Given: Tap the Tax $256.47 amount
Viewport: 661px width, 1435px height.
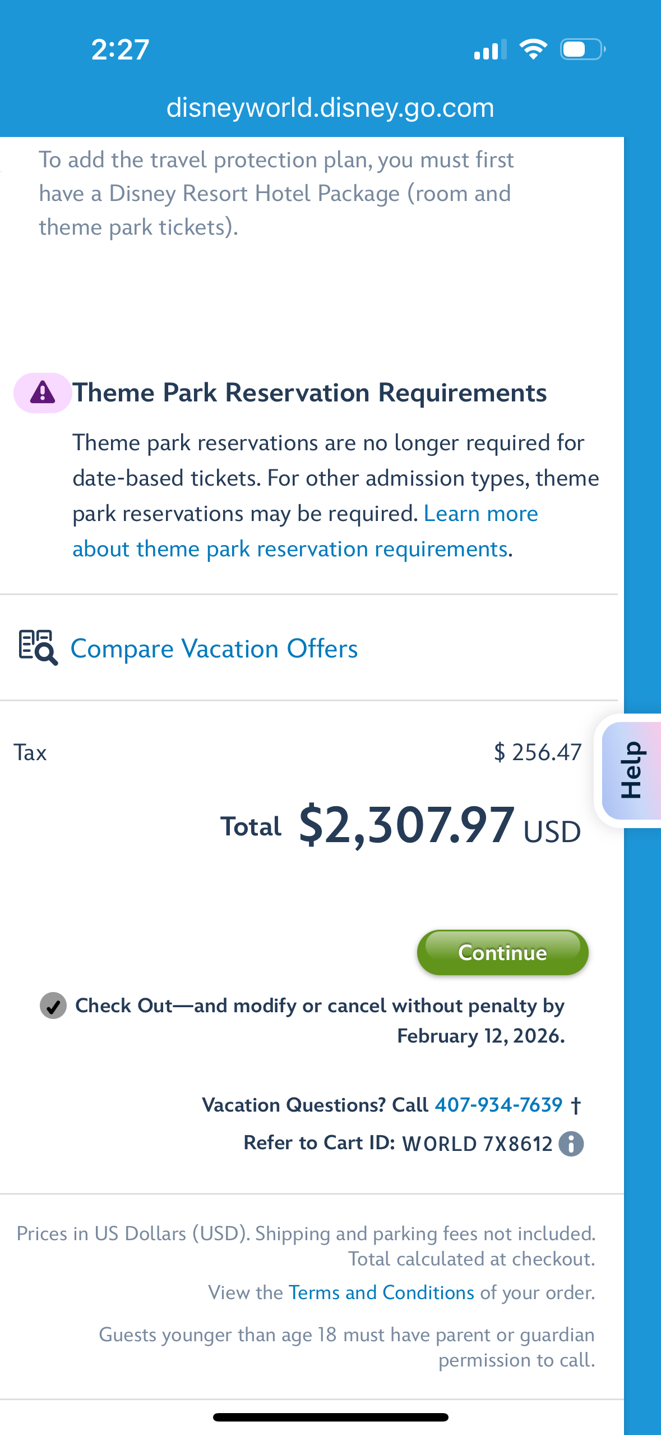Looking at the screenshot, I should pos(538,752).
